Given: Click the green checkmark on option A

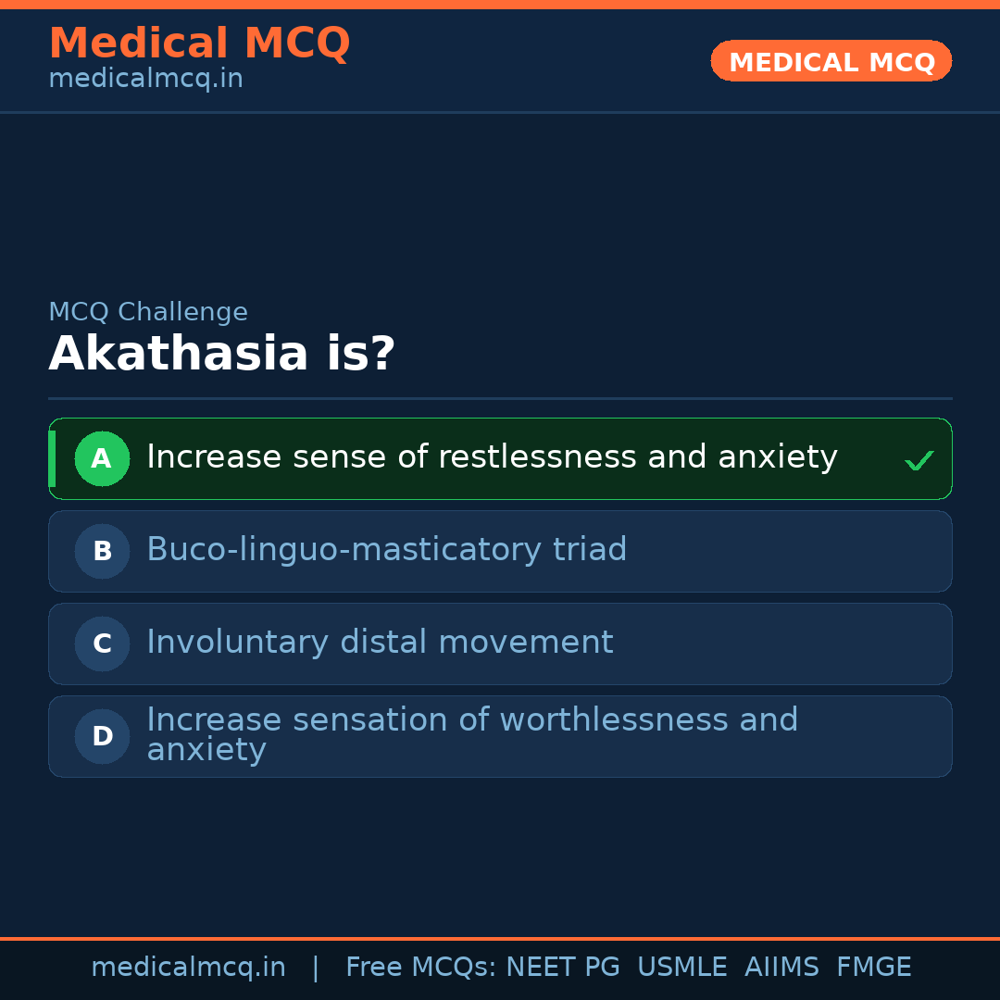Looking at the screenshot, I should [x=919, y=460].
